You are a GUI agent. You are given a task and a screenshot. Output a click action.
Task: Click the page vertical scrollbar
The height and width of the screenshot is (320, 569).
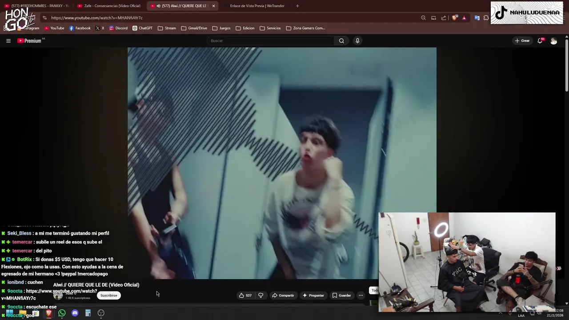[566, 67]
